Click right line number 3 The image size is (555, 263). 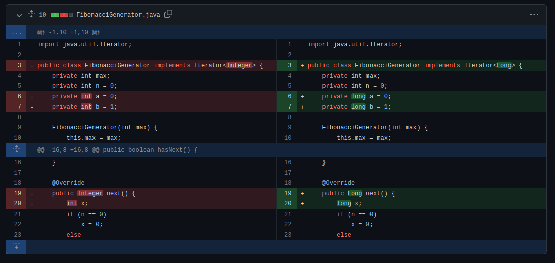click(x=289, y=66)
